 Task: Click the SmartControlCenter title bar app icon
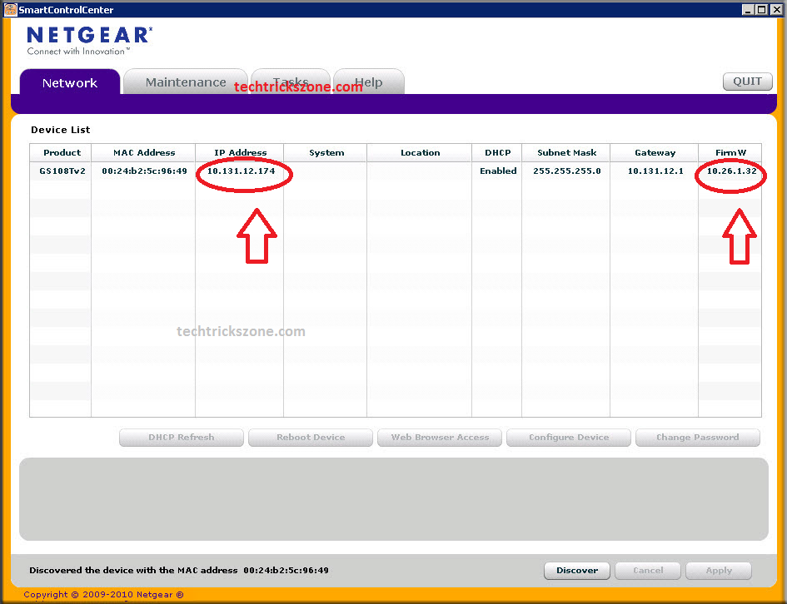[x=10, y=9]
